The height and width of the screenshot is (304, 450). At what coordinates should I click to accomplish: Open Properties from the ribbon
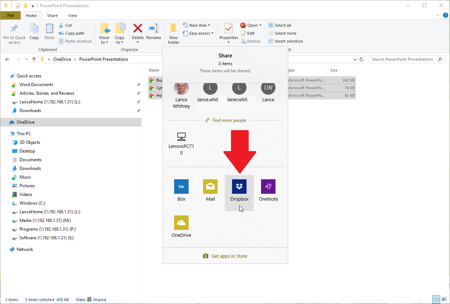[228, 34]
